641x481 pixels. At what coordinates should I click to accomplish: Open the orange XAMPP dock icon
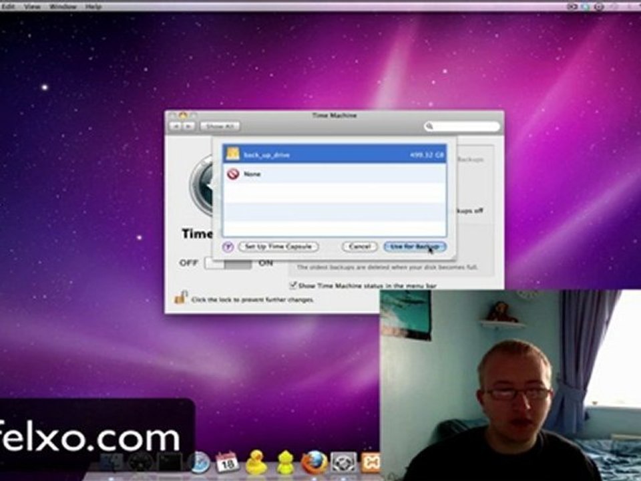pos(371,462)
